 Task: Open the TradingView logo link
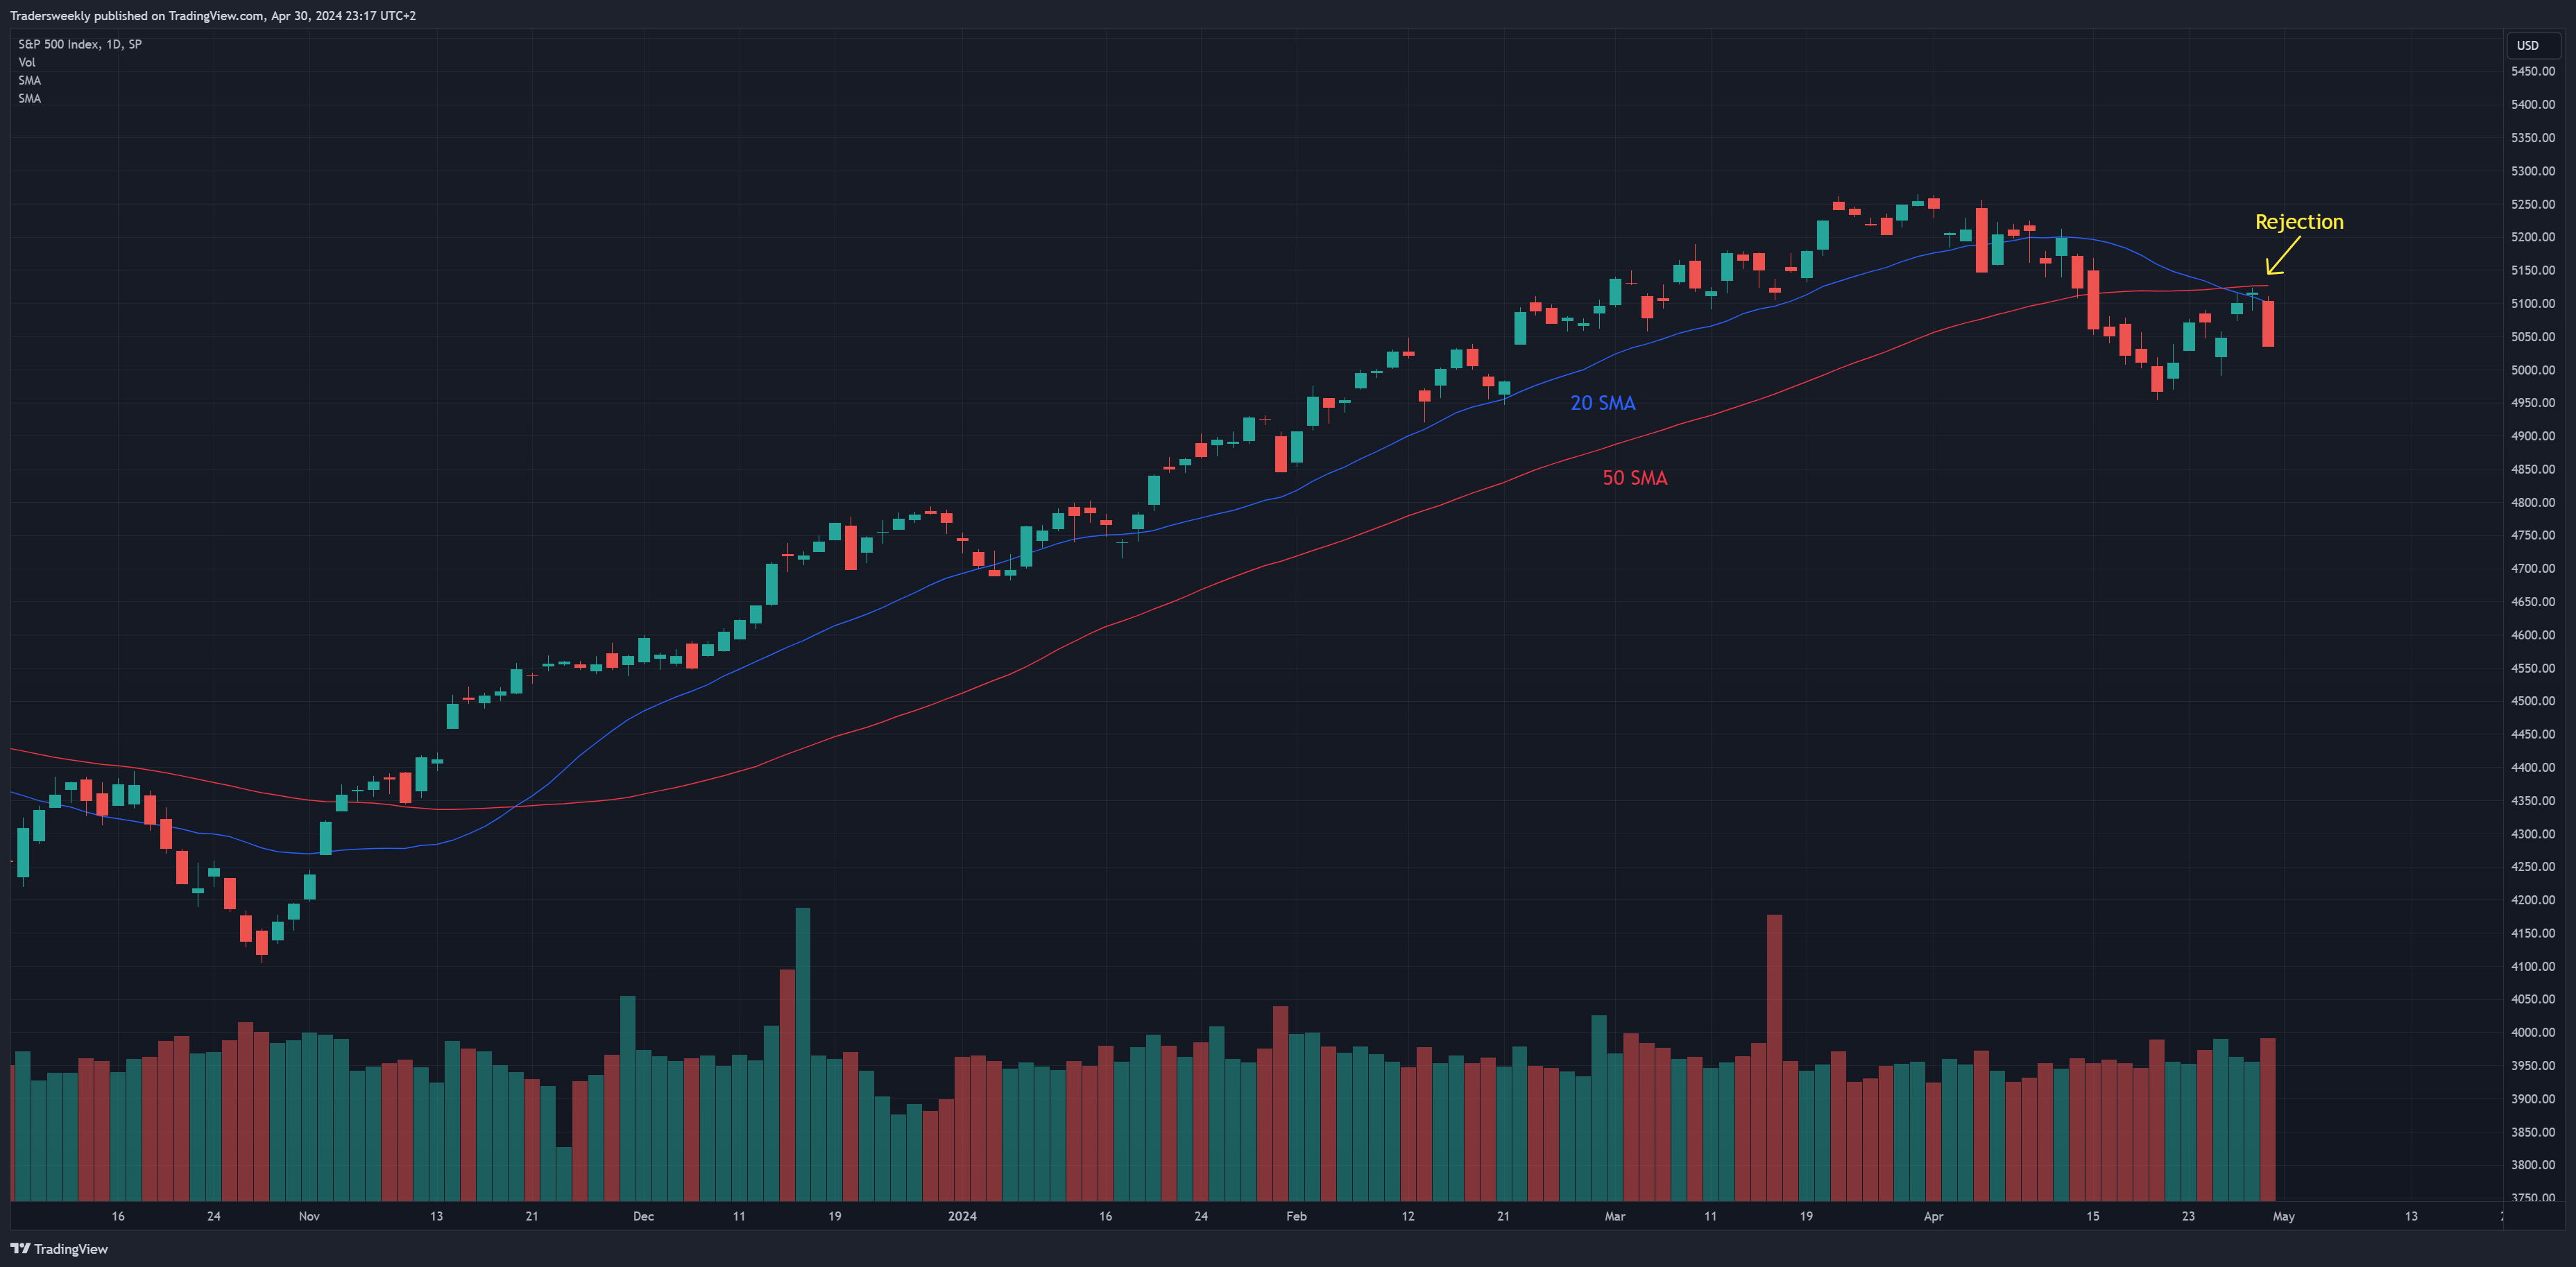[59, 1249]
